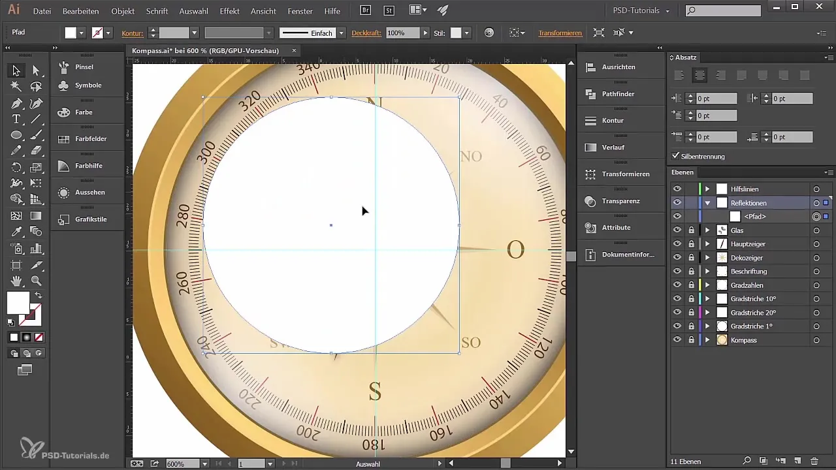This screenshot has height=470, width=836.
Task: Collapse the Reflektionen layer
Action: coord(707,203)
